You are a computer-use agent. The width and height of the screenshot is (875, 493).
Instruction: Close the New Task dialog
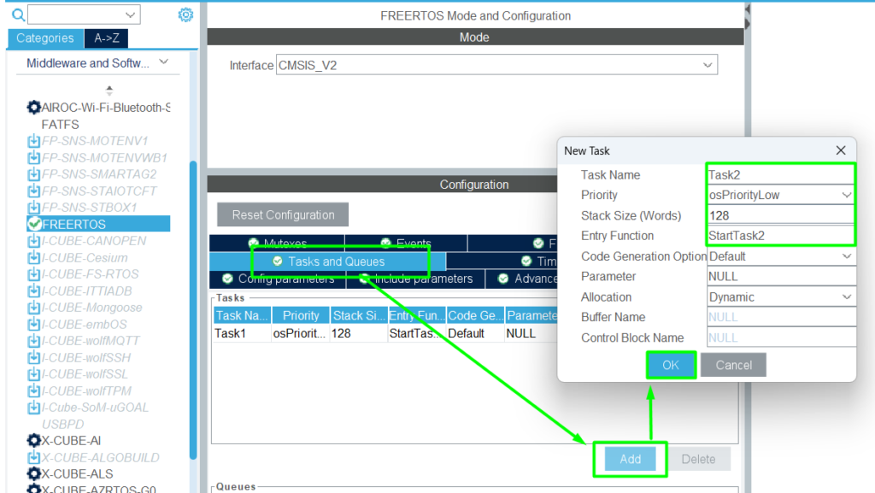tap(840, 150)
